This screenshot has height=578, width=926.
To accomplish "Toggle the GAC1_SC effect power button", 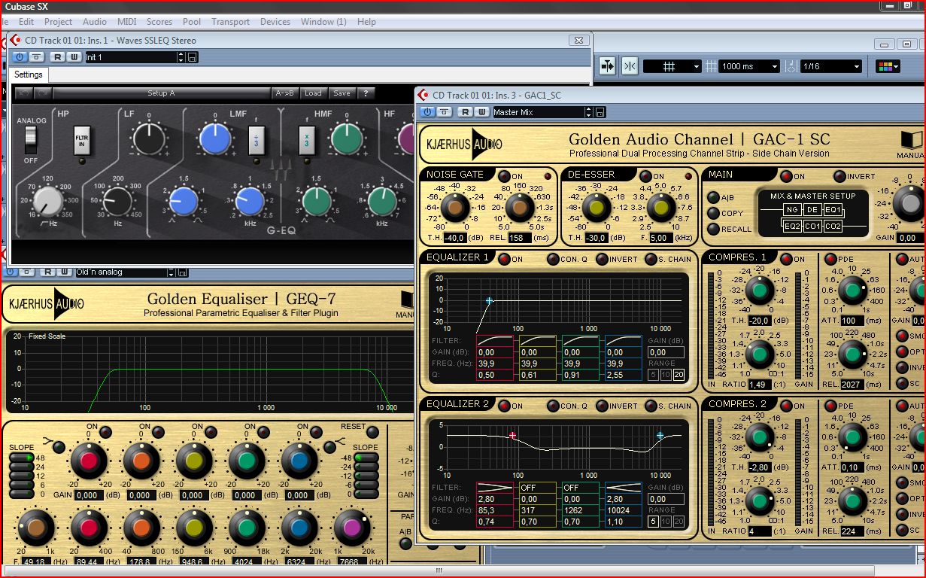I will [427, 112].
